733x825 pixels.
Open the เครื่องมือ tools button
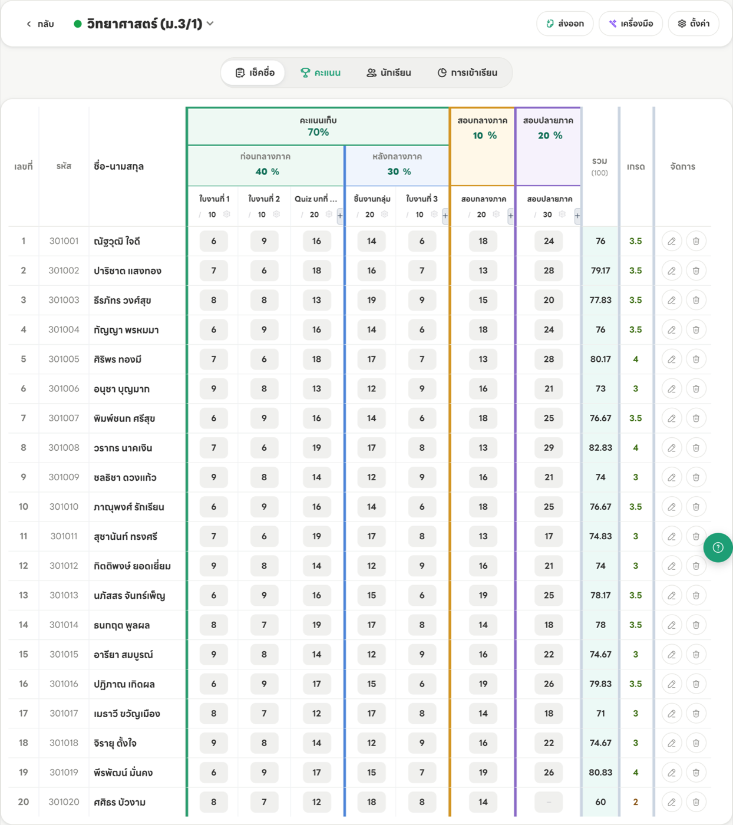630,24
